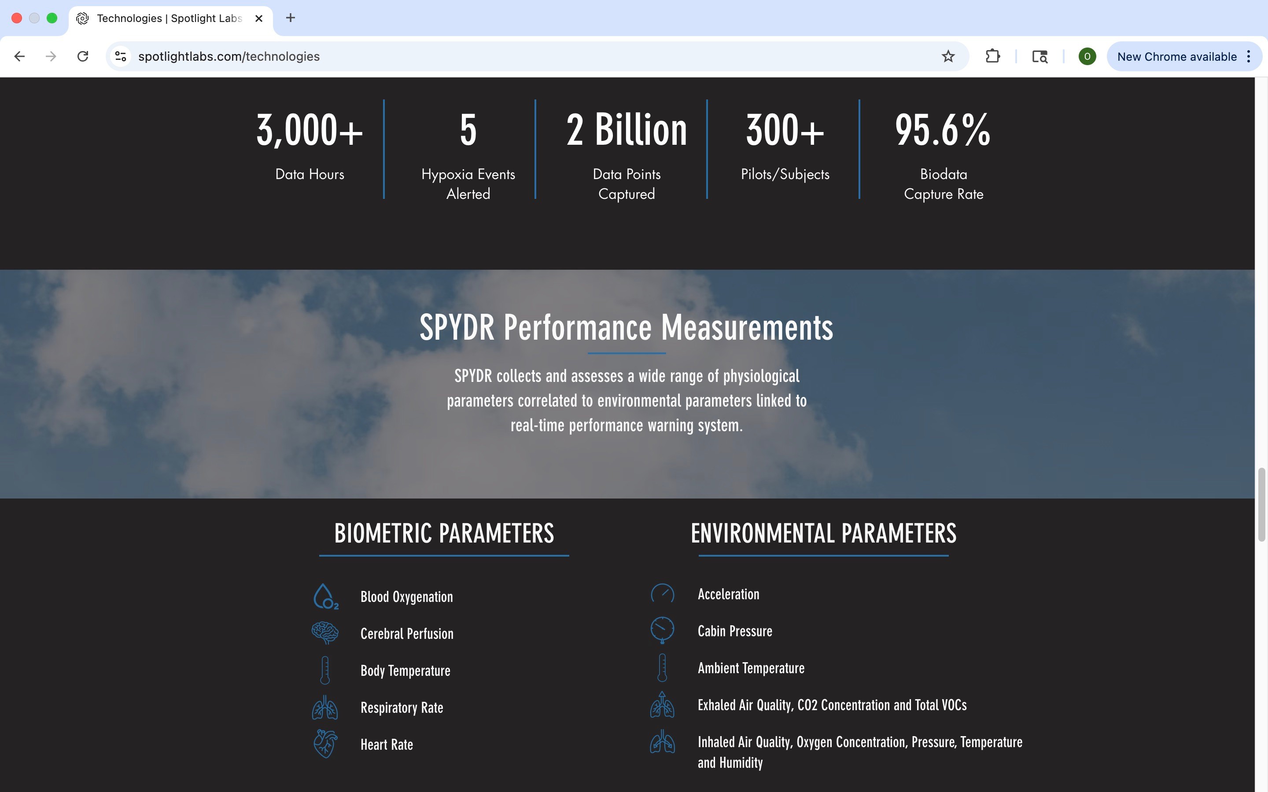Click the page vertical scrollbar thumb
The height and width of the screenshot is (792, 1268).
pyautogui.click(x=1261, y=504)
